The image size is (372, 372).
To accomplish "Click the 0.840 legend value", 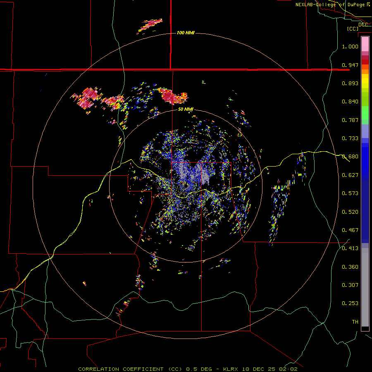I will click(350, 102).
